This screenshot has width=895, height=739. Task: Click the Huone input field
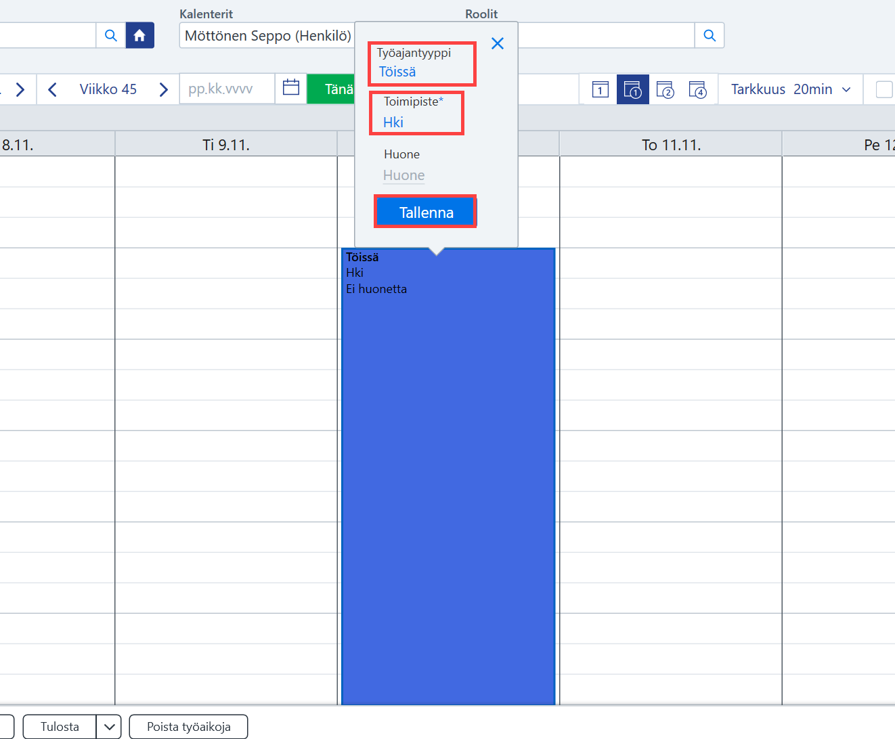coord(404,175)
